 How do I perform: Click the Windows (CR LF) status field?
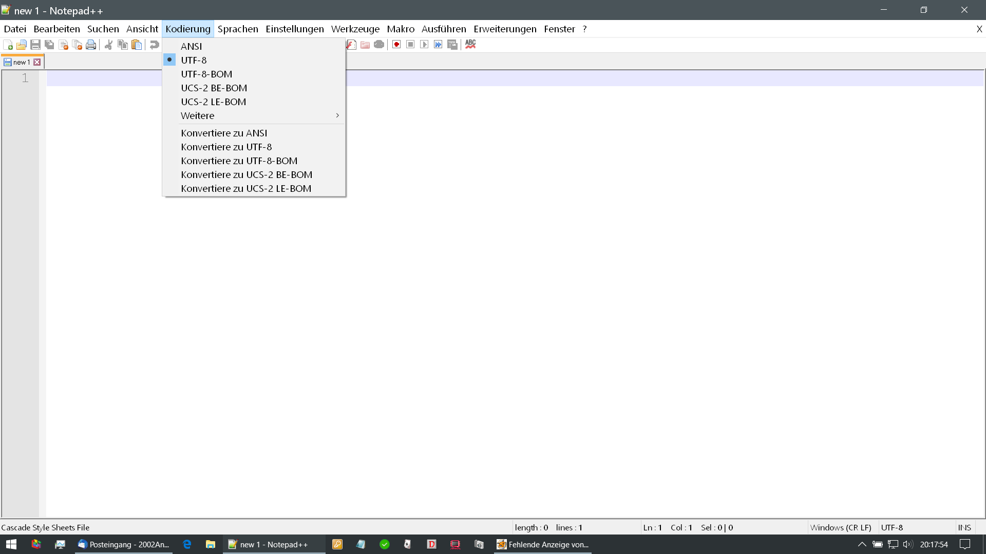pyautogui.click(x=841, y=527)
